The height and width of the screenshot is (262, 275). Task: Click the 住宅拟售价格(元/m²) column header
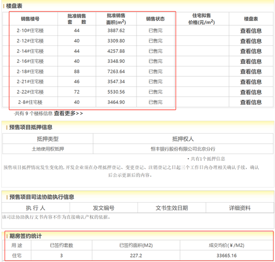(201, 19)
